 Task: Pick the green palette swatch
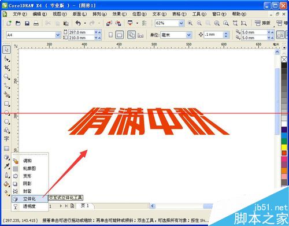click(x=284, y=141)
